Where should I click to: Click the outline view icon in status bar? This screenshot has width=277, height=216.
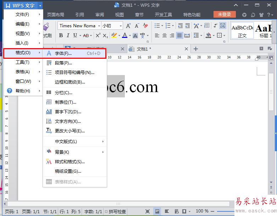pos(167,211)
